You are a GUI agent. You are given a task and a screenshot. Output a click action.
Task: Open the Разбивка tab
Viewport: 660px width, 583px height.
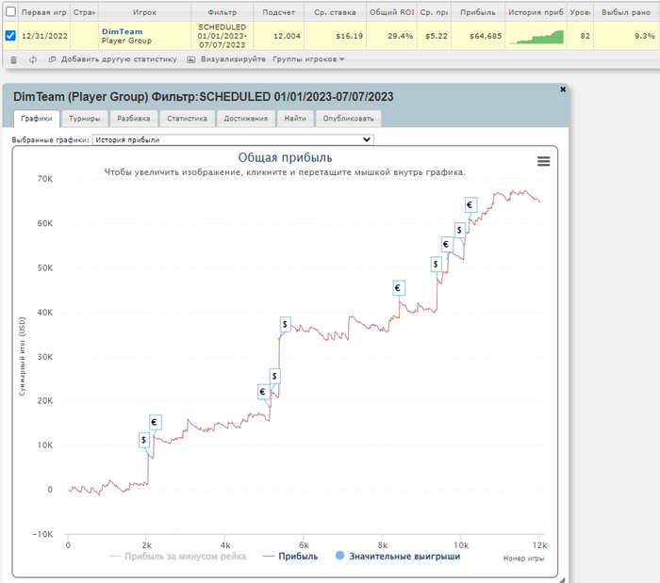point(134,119)
